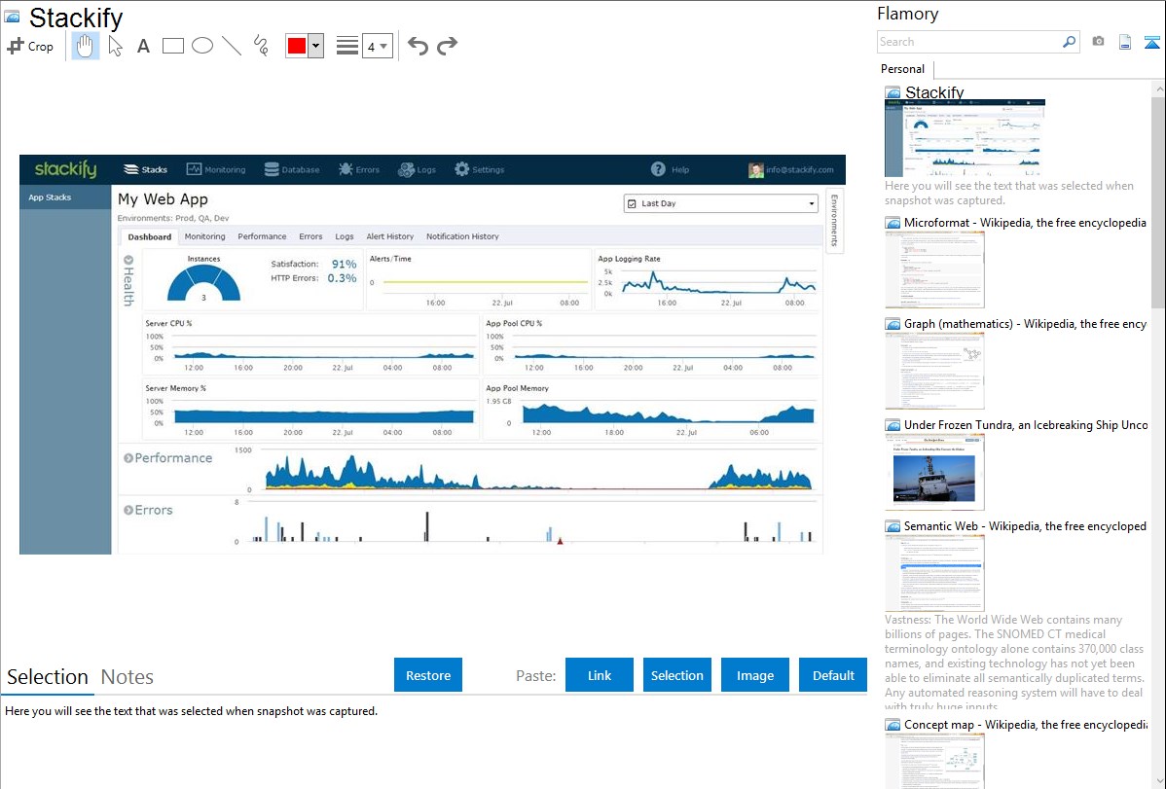
Task: Paste the Selection with the blue button
Action: [x=676, y=675]
